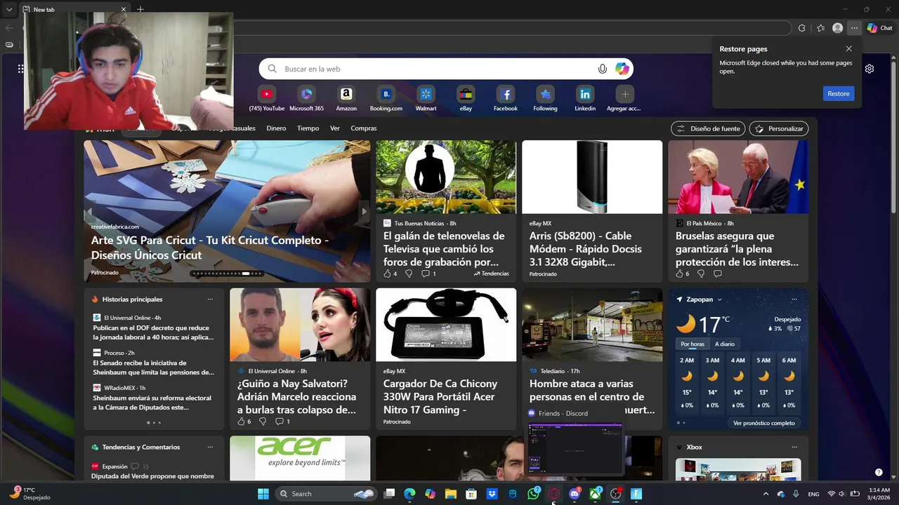The image size is (899, 505).
Task: Open Tendencias y Comentarios more options
Action: [x=210, y=447]
